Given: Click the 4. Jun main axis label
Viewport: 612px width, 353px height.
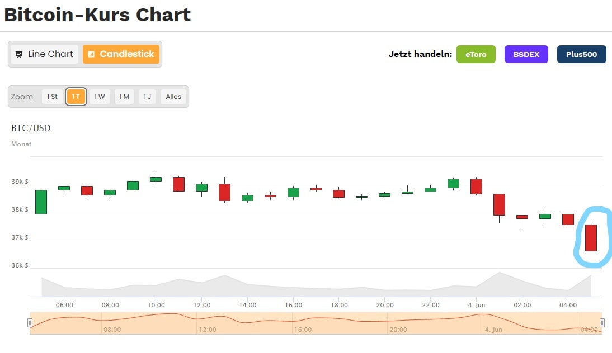Looking at the screenshot, I should pyautogui.click(x=477, y=305).
